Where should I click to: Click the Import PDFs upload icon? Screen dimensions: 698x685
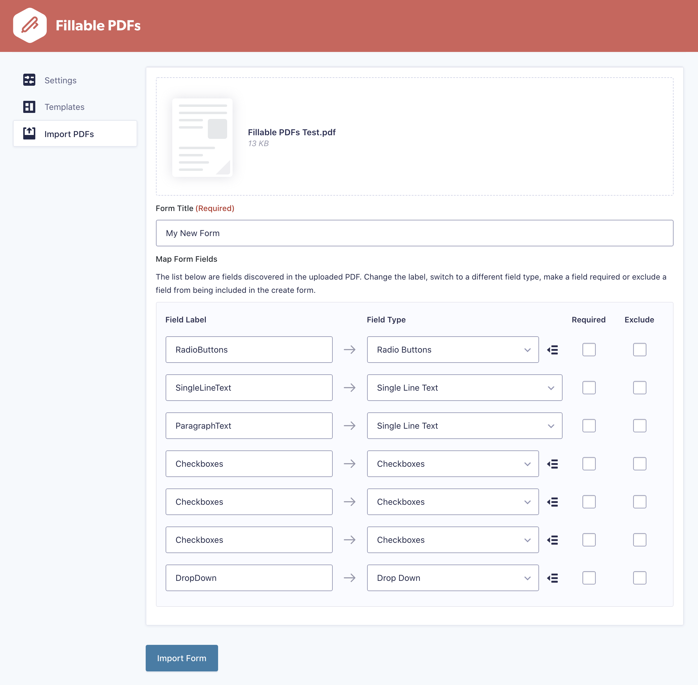(x=29, y=133)
